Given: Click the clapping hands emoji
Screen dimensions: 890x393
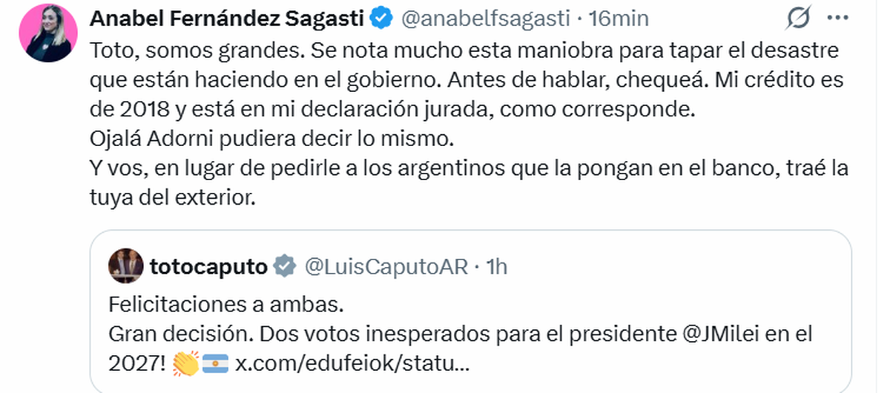Looking at the screenshot, I should [x=185, y=364].
